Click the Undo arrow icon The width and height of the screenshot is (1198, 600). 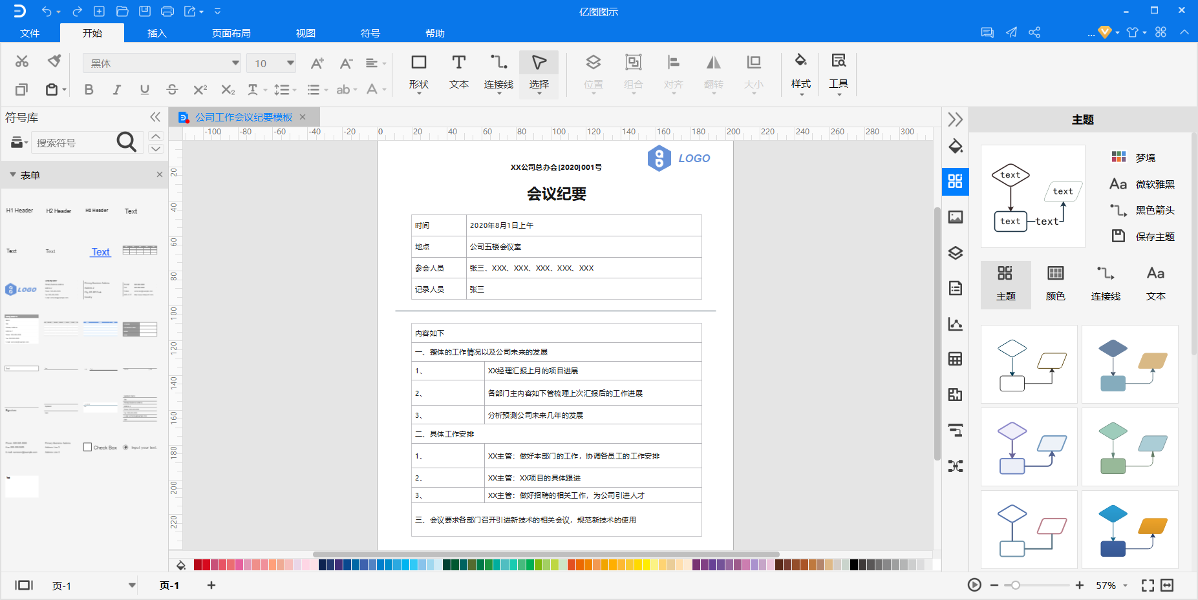point(47,12)
